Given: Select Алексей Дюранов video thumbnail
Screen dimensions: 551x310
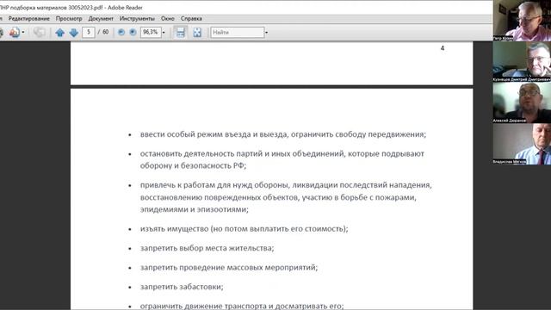Looking at the screenshot, I should tap(522, 102).
